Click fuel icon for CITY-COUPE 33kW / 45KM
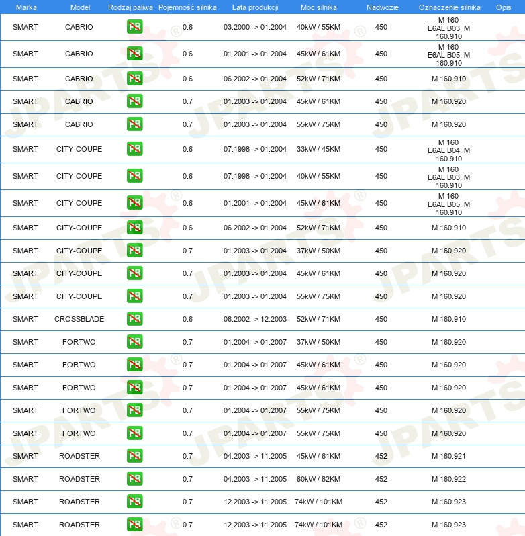Image resolution: width=525 pixels, height=536 pixels. [134, 149]
